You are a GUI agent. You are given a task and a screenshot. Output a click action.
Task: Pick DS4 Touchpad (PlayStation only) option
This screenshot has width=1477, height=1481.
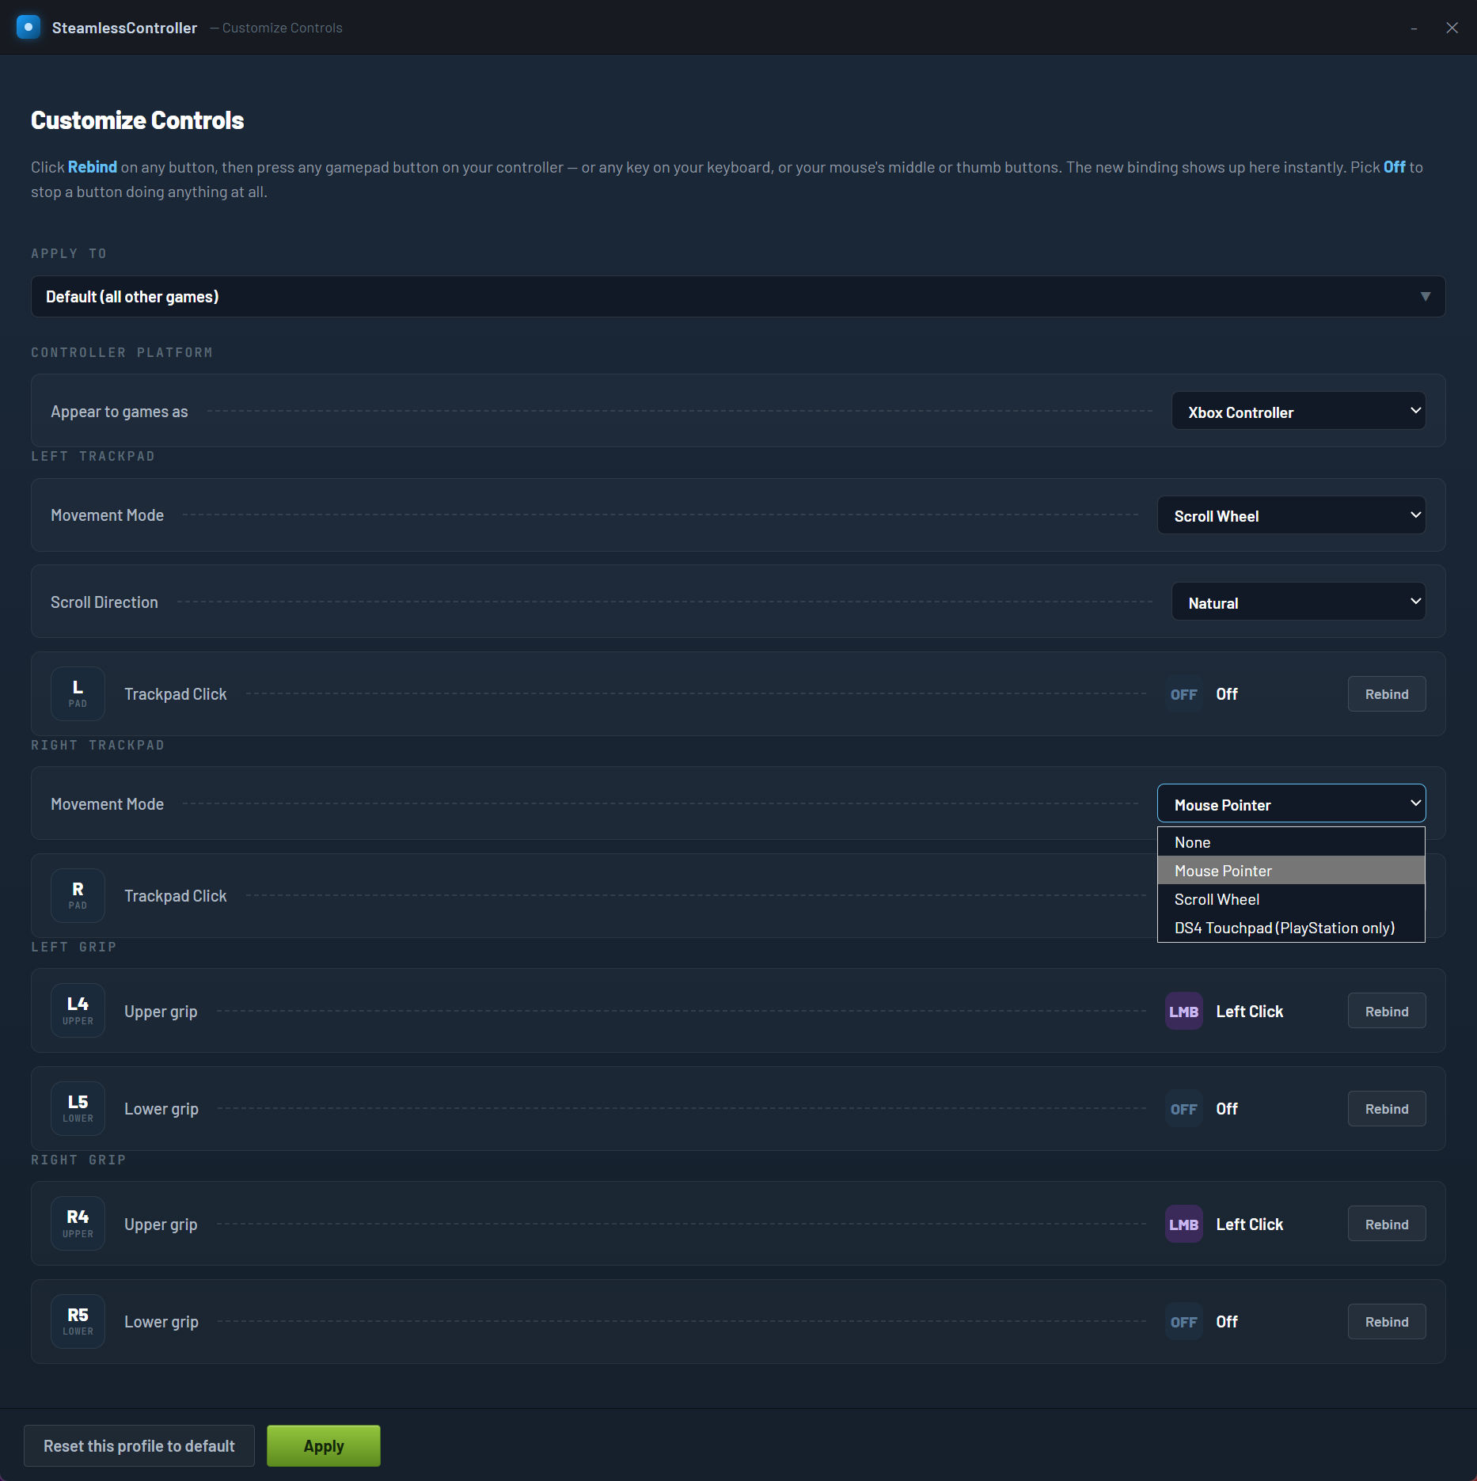1291,928
